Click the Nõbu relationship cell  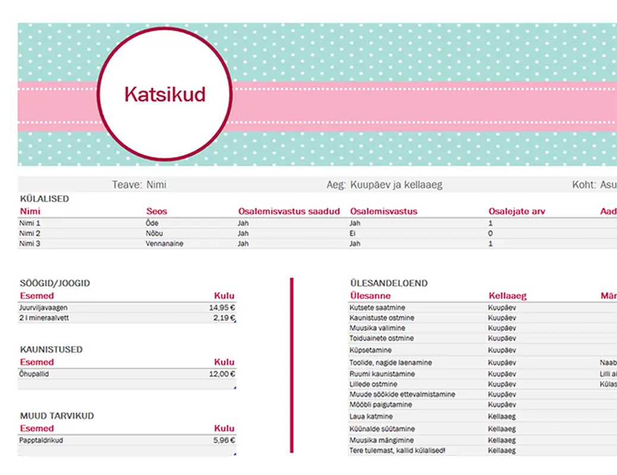tap(155, 233)
